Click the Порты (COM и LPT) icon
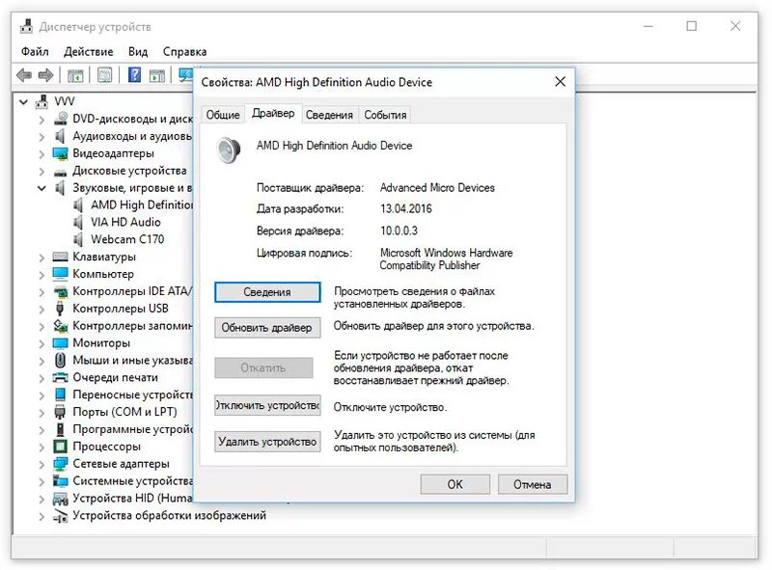 [x=60, y=412]
